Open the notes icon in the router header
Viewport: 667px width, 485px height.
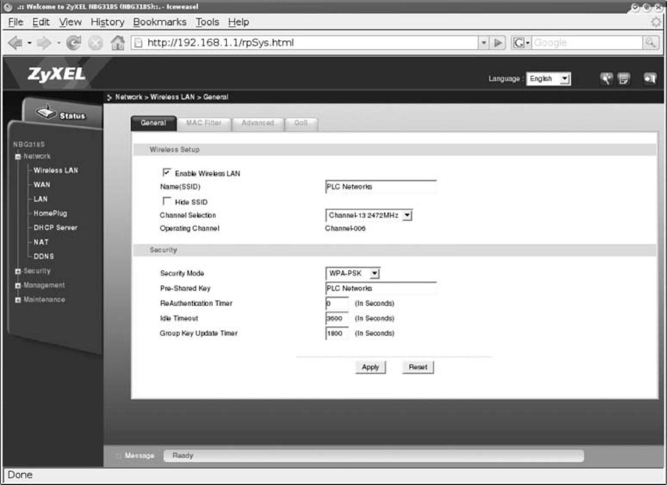click(x=624, y=79)
